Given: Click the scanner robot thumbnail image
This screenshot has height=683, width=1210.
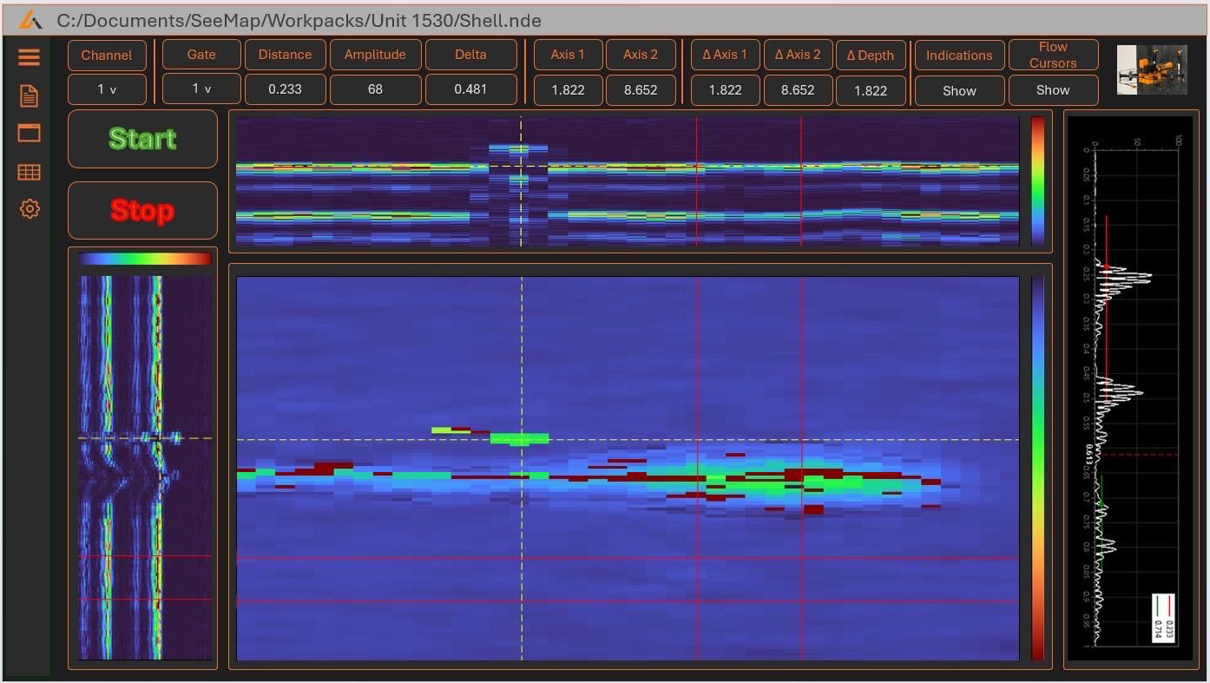Looking at the screenshot, I should pyautogui.click(x=1151, y=69).
